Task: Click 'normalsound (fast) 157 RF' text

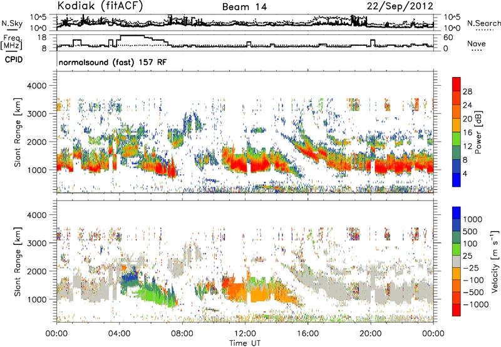Action: pos(113,62)
